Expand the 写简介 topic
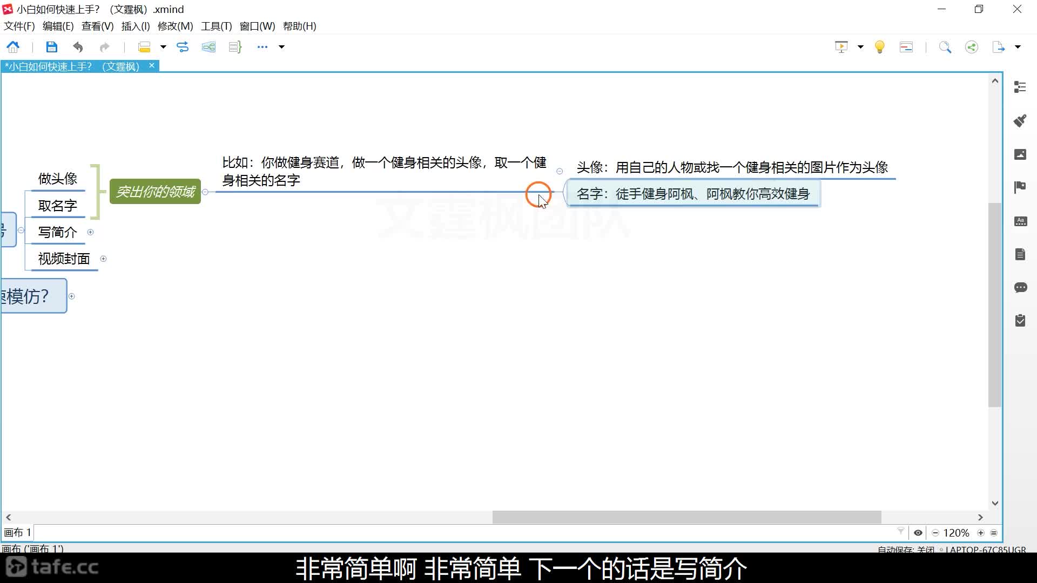 point(91,232)
